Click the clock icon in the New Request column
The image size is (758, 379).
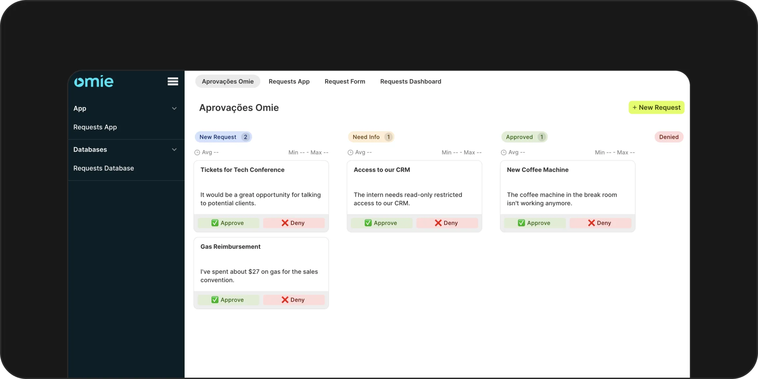[197, 152]
